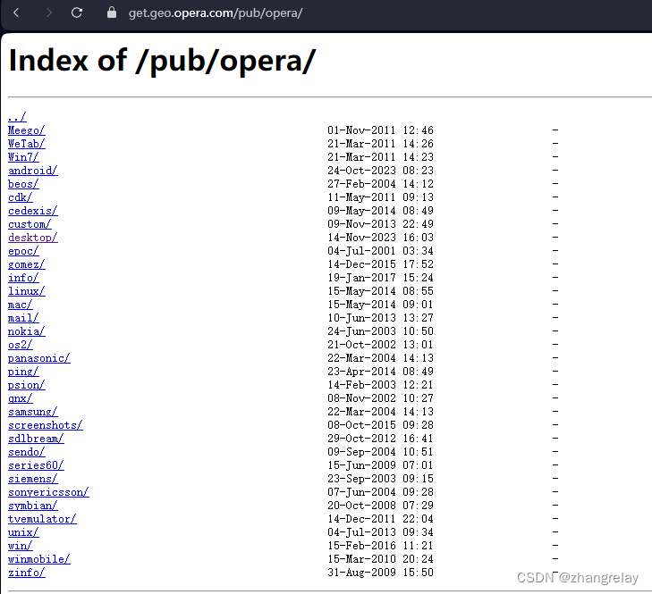Viewport: 652px width, 594px height.
Task: Open the cdk/ folder
Action: pyautogui.click(x=20, y=197)
